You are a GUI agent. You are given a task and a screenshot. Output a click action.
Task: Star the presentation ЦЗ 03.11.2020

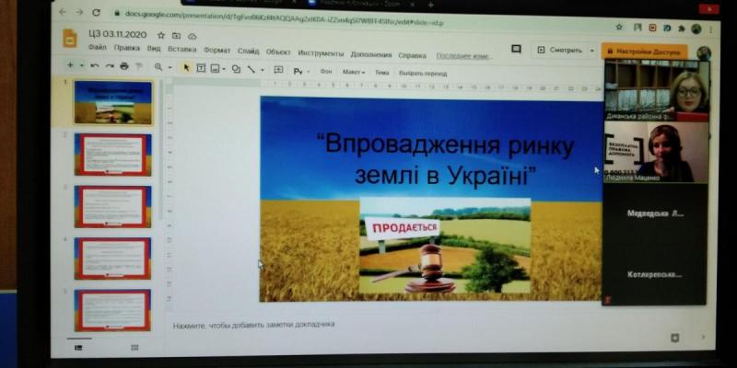point(161,36)
